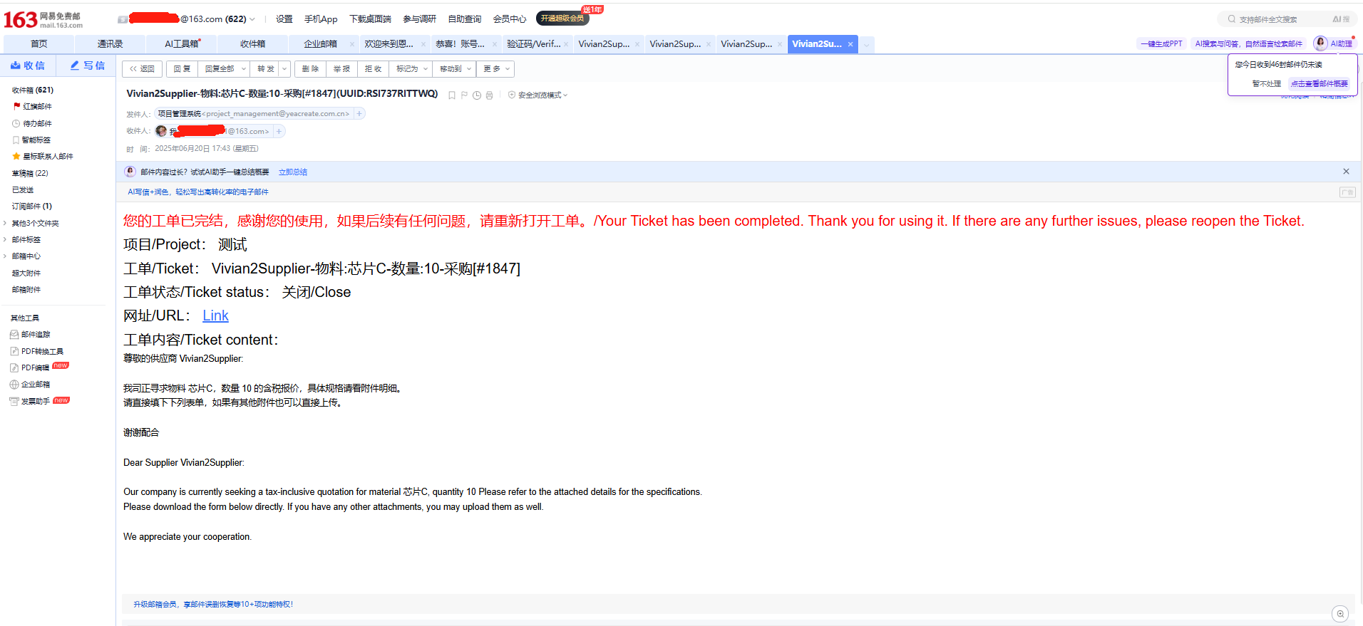Screen dimensions: 1363x626
Task: Open the 安全浏览模式 dropdown
Action: click(540, 95)
